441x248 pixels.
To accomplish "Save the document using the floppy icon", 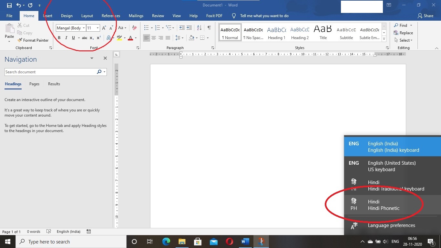I will [x=9, y=5].
